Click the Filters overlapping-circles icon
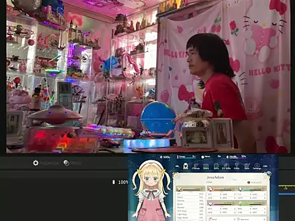The image size is (295, 221). (66, 163)
